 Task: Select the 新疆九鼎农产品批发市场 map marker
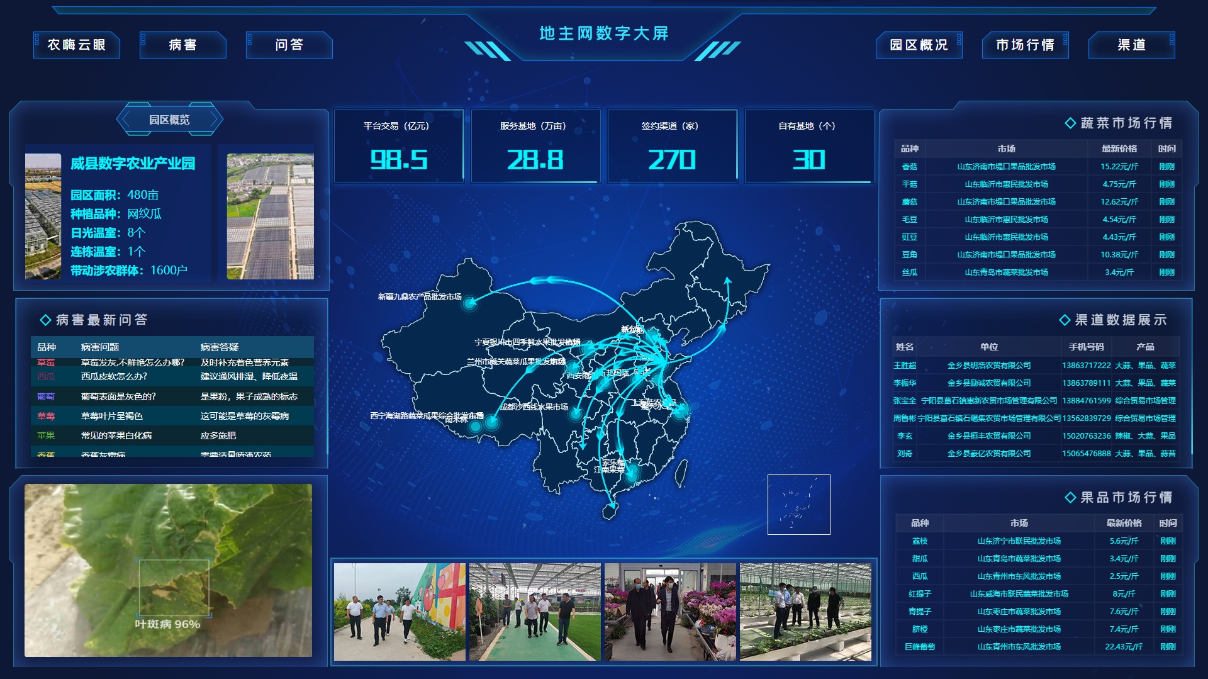(x=469, y=304)
